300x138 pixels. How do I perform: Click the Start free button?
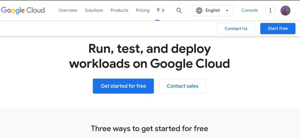click(277, 28)
